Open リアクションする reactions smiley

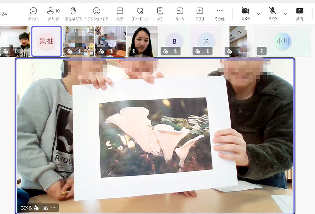tap(96, 13)
